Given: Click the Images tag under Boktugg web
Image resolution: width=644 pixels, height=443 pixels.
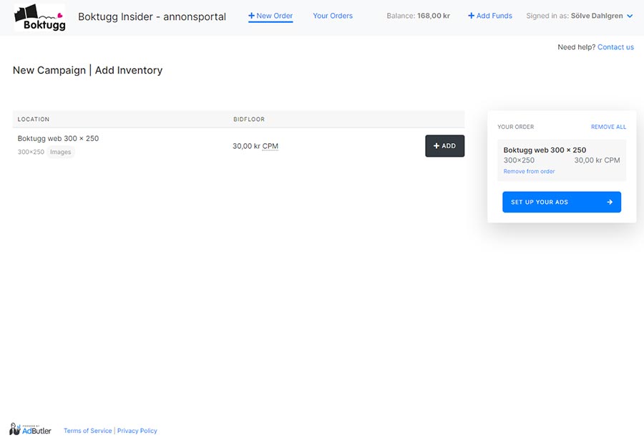Looking at the screenshot, I should pyautogui.click(x=60, y=152).
